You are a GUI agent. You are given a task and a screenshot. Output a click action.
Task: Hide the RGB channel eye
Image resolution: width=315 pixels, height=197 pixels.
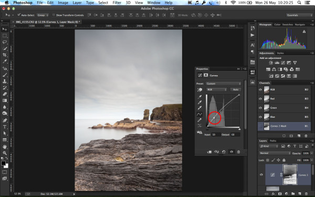pos(260,90)
